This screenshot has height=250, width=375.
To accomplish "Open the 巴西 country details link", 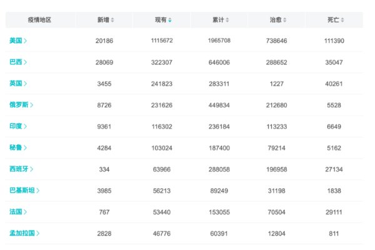I will [18, 62].
